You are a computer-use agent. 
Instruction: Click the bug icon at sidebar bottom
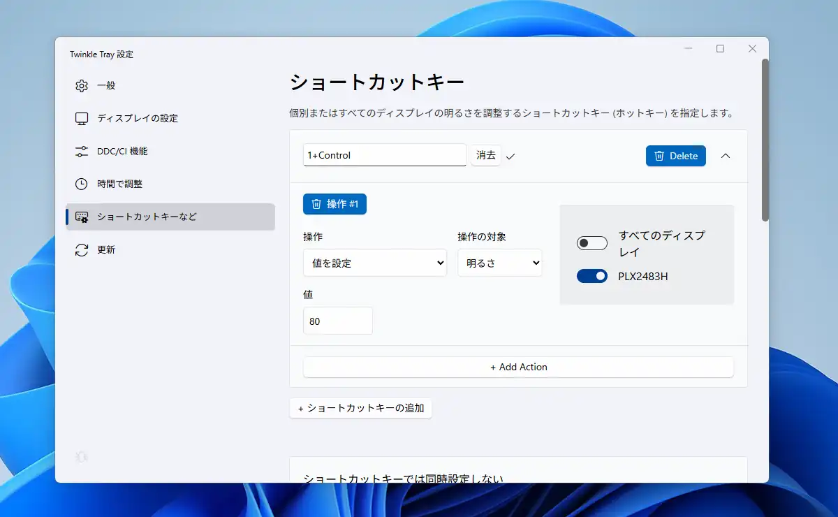(82, 457)
